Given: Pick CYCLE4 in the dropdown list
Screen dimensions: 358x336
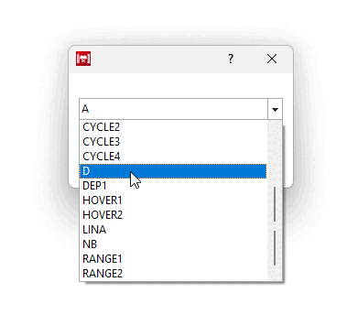Looking at the screenshot, I should (x=173, y=157).
